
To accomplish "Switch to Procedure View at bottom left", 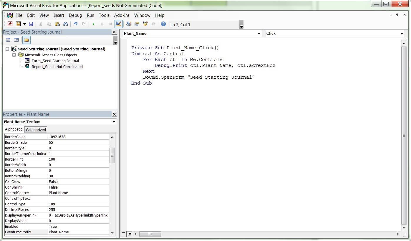I will pyautogui.click(x=124, y=234).
